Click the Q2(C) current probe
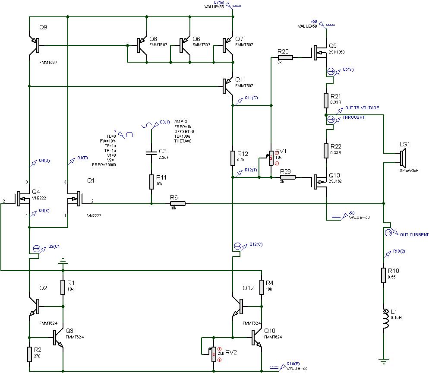429x373 pixels. click(x=40, y=249)
